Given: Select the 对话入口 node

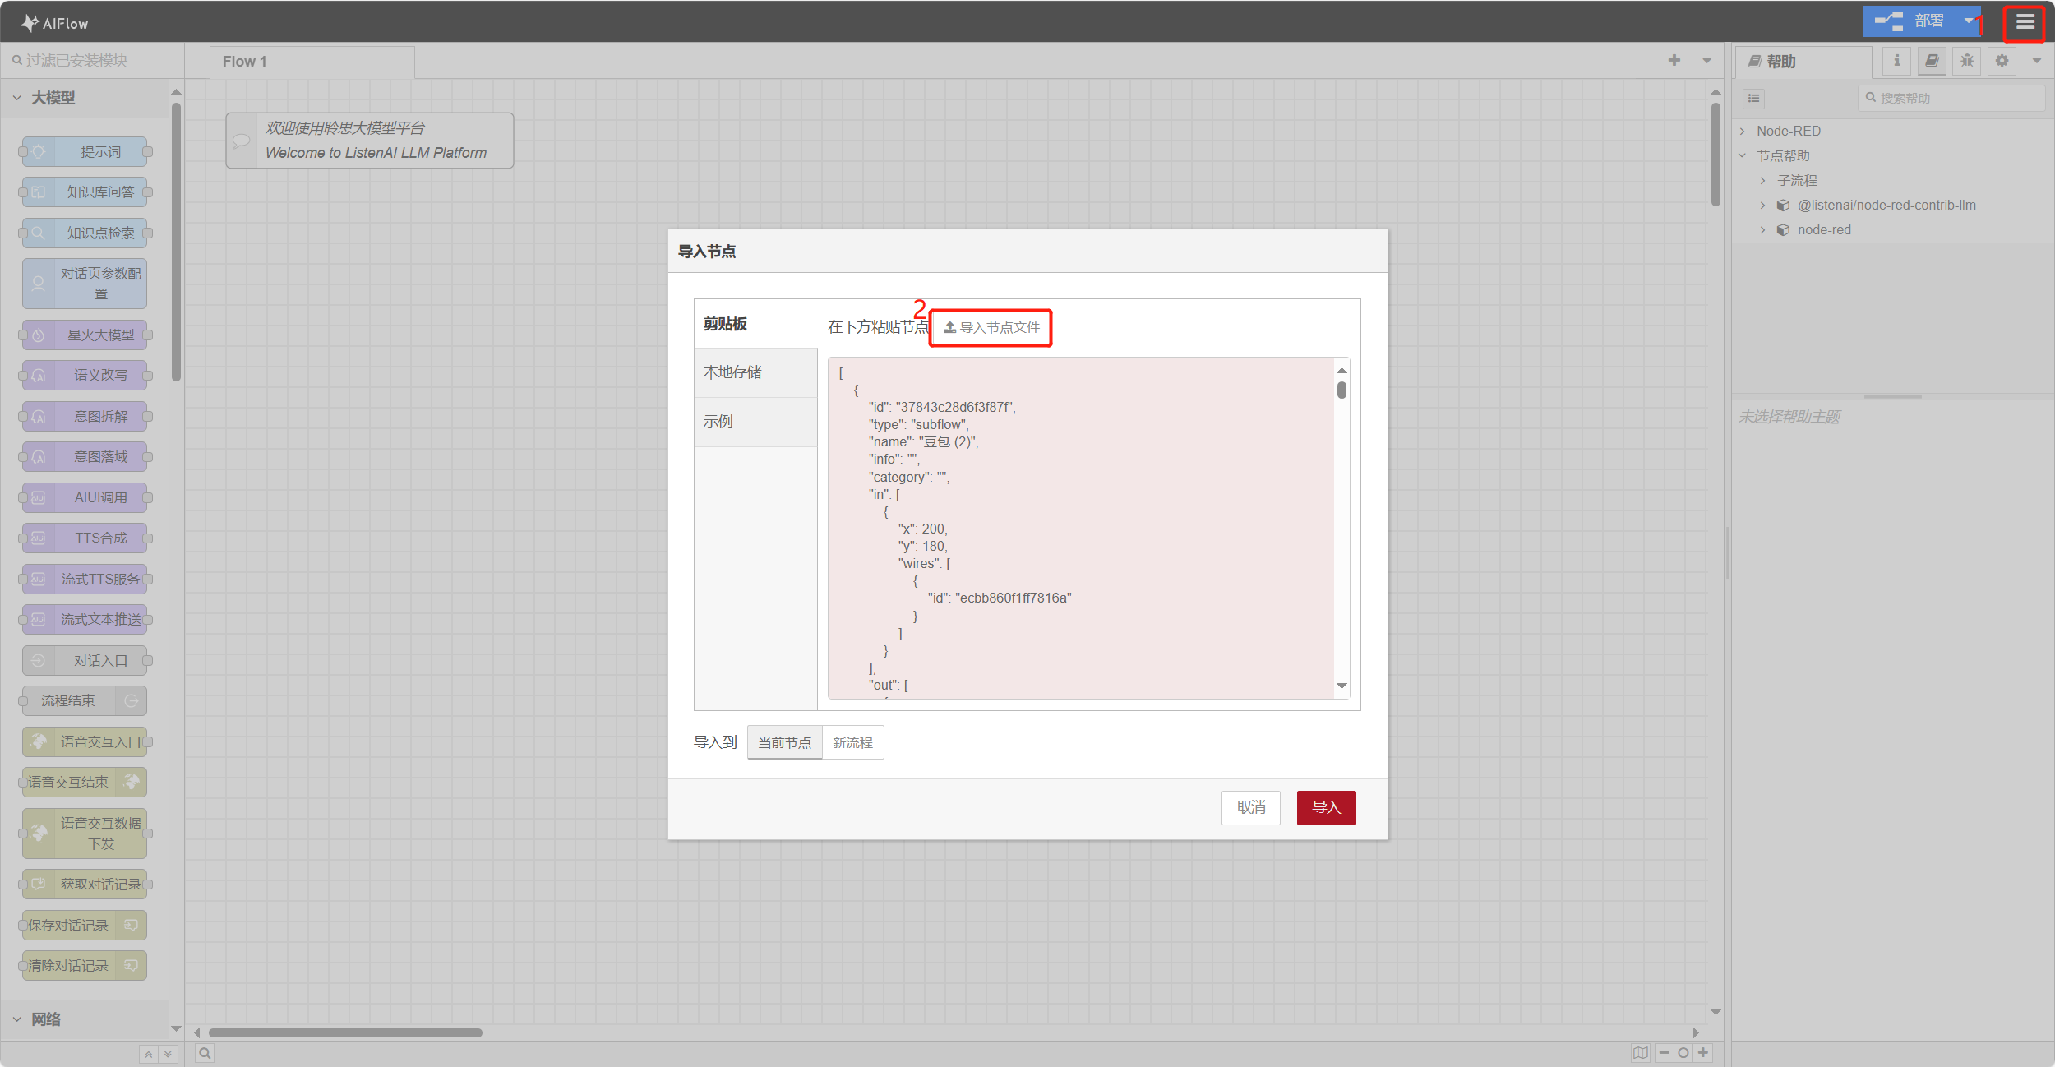Looking at the screenshot, I should (85, 660).
